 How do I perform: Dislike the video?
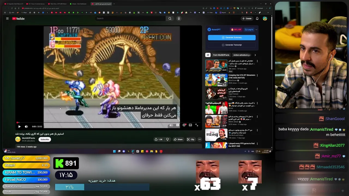tap(167, 139)
